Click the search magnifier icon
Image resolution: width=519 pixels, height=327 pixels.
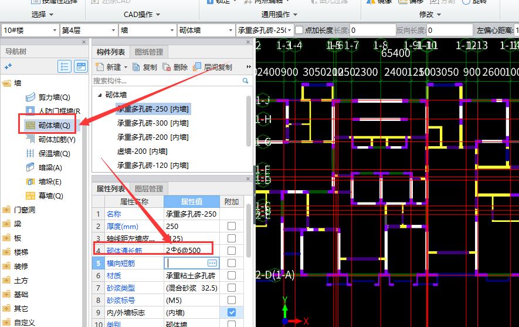(x=245, y=80)
